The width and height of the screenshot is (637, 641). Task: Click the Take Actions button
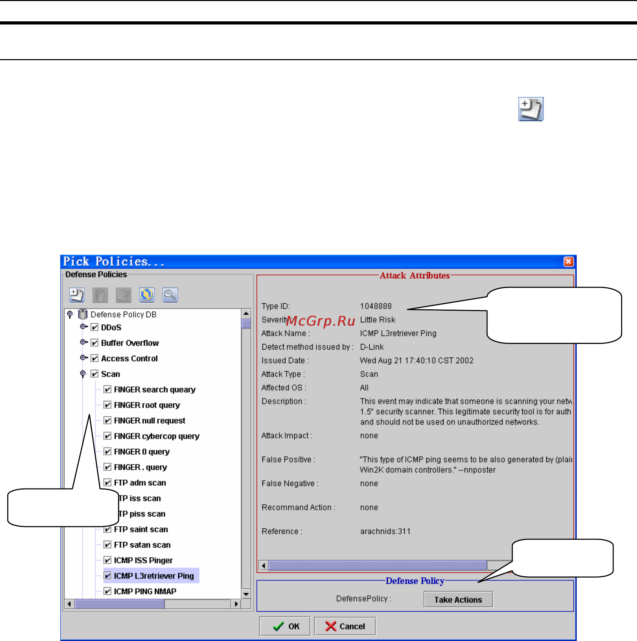pos(458,600)
